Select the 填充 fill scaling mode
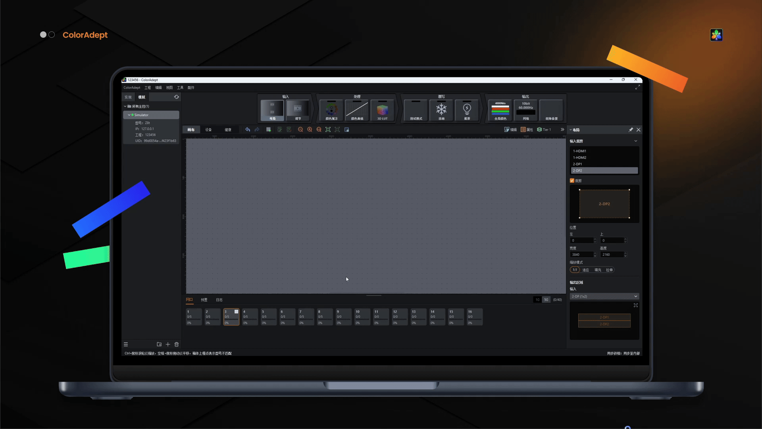The width and height of the screenshot is (762, 429). click(x=598, y=270)
